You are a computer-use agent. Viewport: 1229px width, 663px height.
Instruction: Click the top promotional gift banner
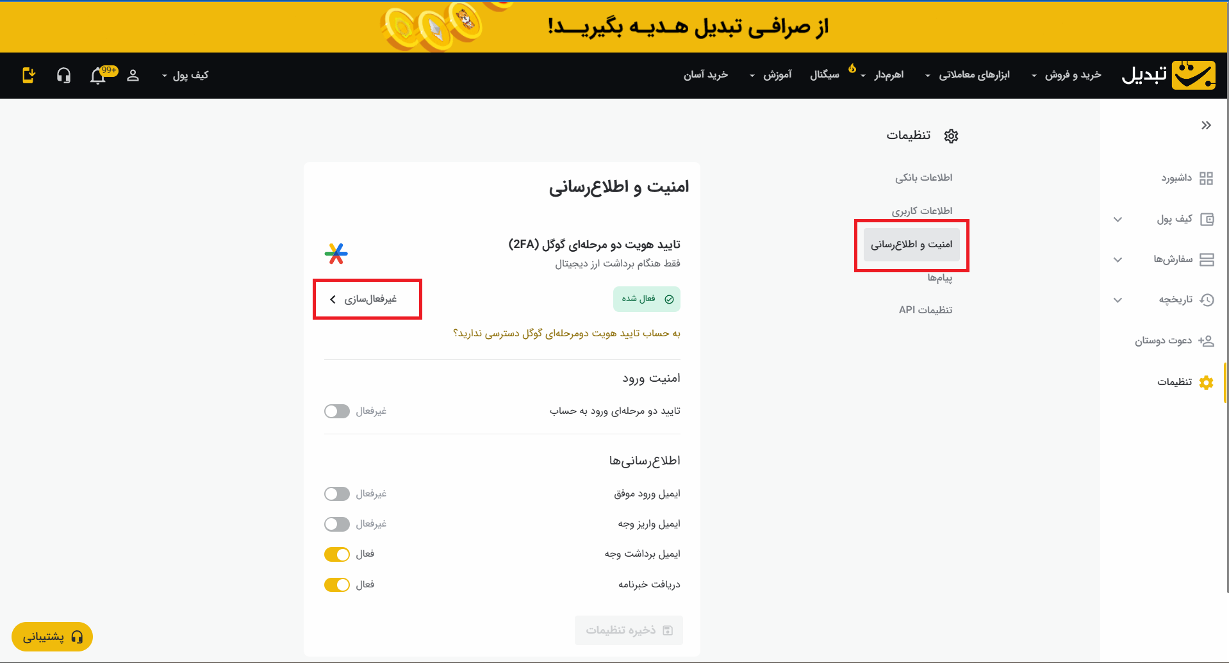coord(614,26)
